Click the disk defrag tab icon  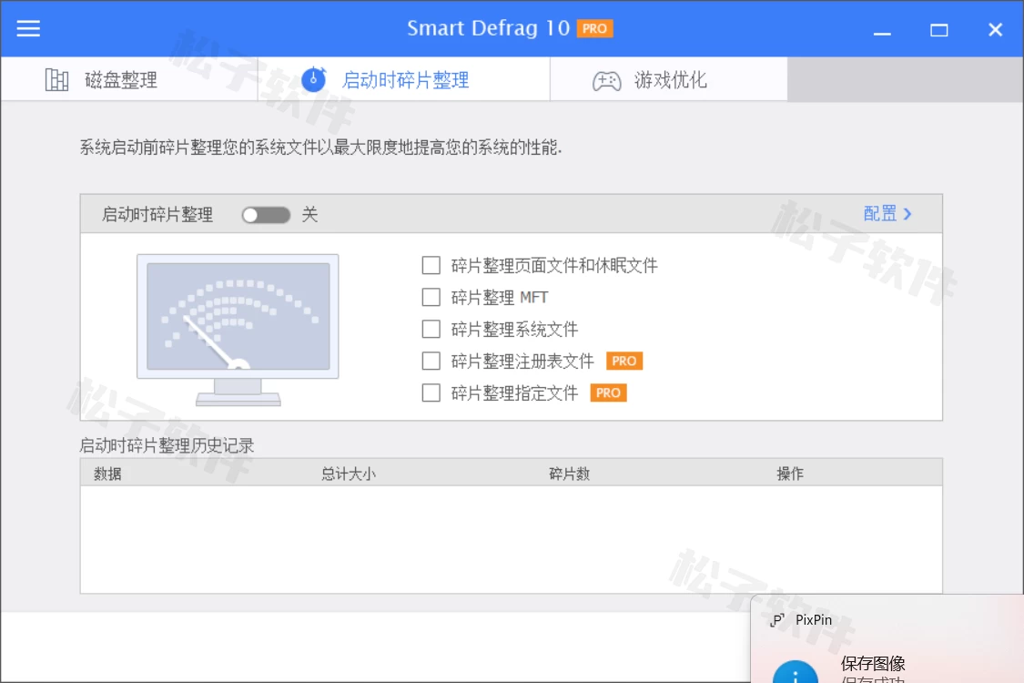(x=56, y=80)
